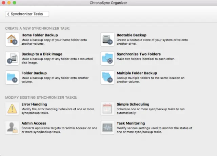The width and height of the screenshot is (217, 156).
Task: Select the Admin Access padlock icon
Action: point(12,128)
